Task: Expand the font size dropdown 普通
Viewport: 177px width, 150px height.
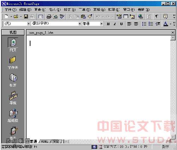Action: pyautogui.click(x=101, y=24)
